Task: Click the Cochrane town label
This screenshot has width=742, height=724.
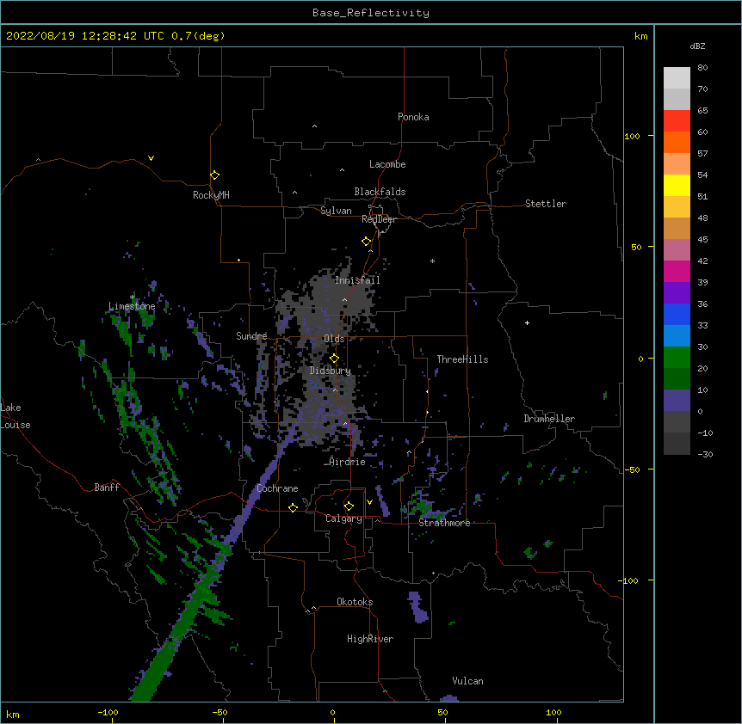Action: [277, 488]
